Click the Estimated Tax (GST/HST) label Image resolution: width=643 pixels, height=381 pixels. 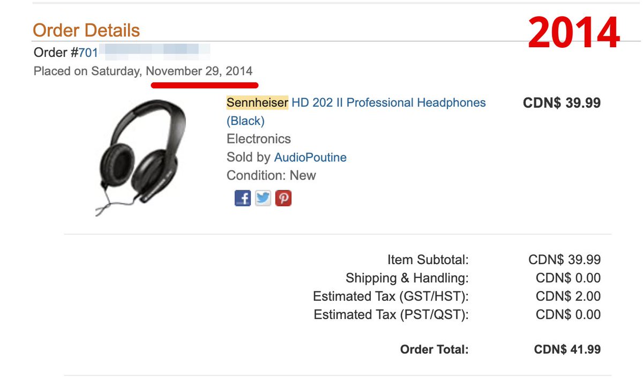(x=391, y=296)
